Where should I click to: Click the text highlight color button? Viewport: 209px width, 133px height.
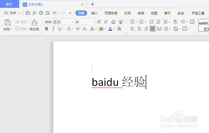click(x=101, y=29)
